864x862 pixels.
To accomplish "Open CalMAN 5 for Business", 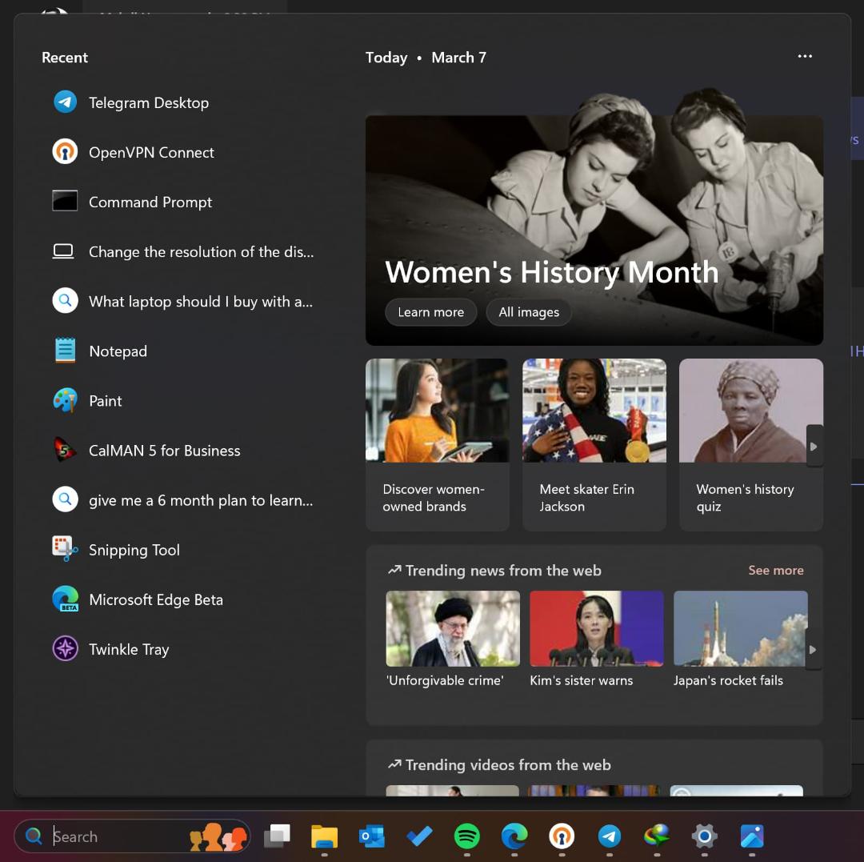I will click(146, 451).
